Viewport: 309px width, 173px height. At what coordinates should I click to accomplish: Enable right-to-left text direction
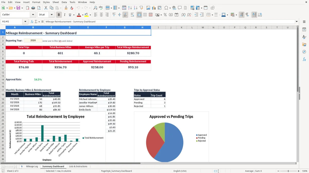coord(247,15)
